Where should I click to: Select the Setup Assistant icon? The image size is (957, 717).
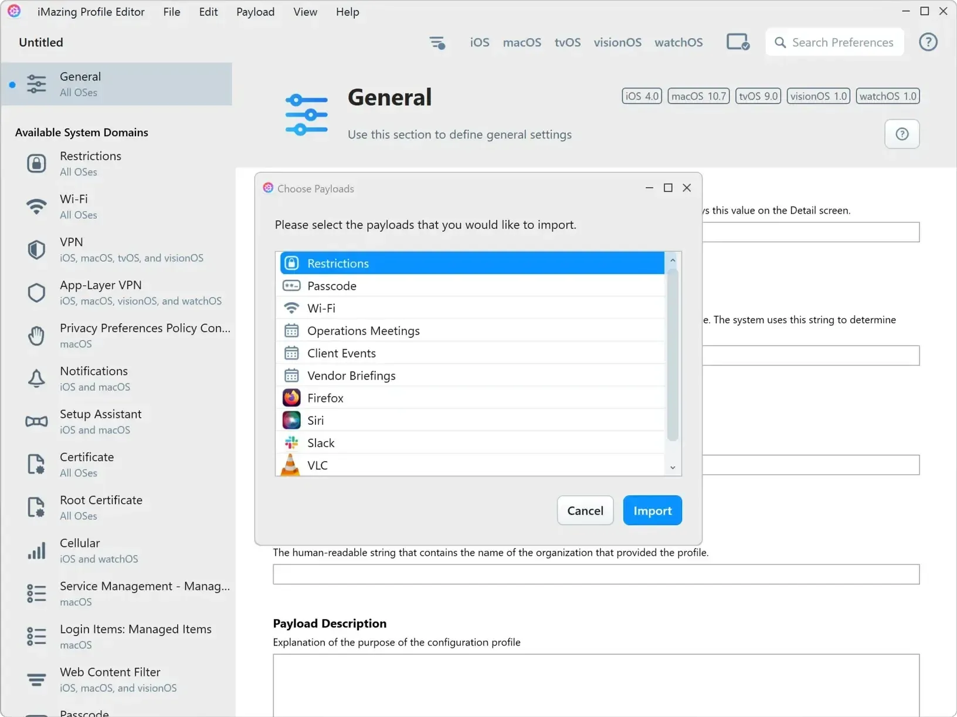click(x=36, y=421)
